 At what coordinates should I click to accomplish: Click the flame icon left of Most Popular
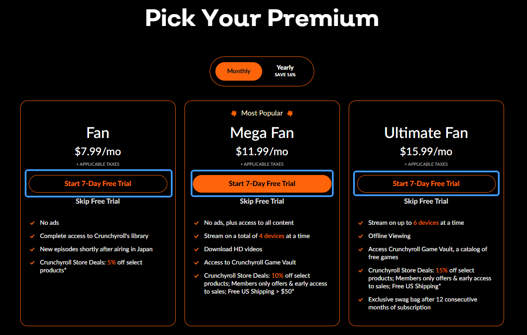click(233, 113)
